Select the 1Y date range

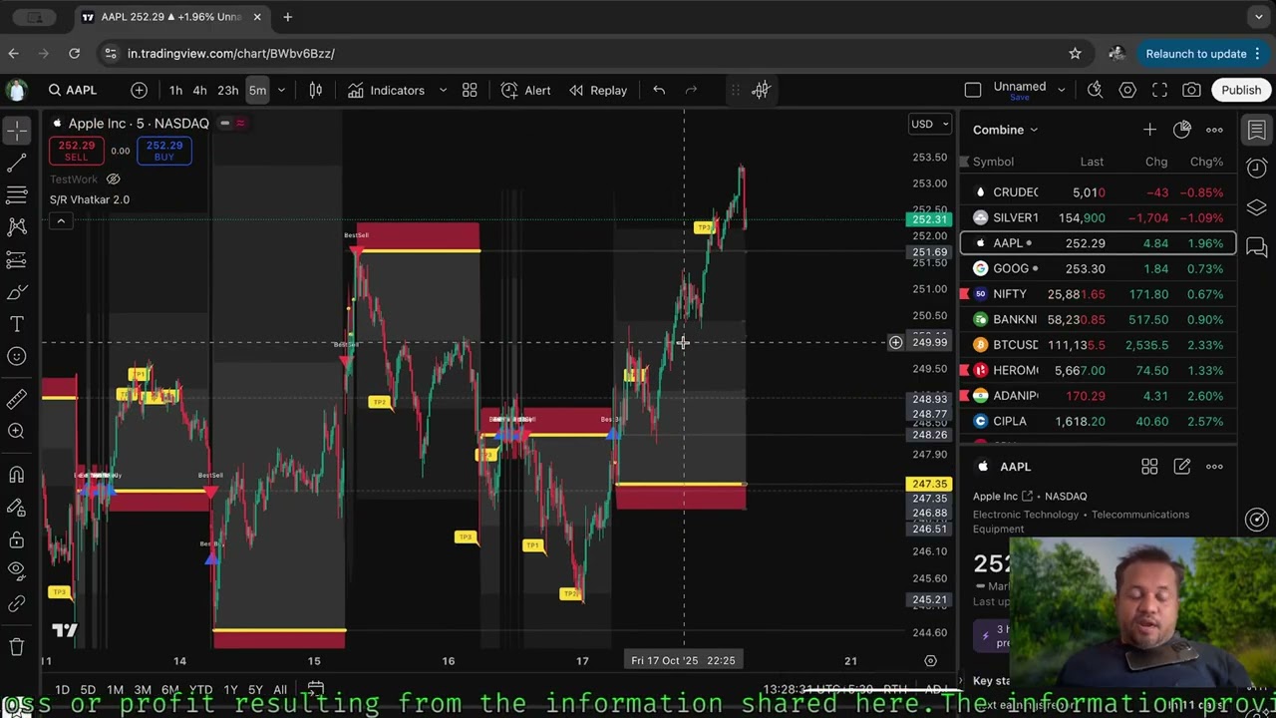tap(230, 690)
